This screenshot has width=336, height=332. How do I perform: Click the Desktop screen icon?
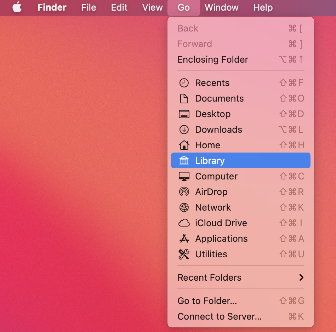coord(184,114)
